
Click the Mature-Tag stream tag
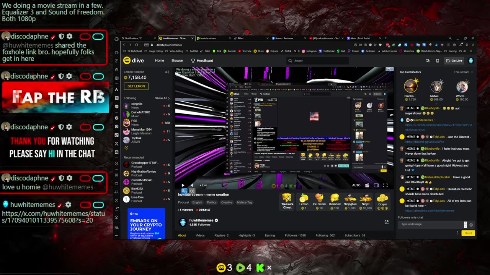click(x=245, y=202)
